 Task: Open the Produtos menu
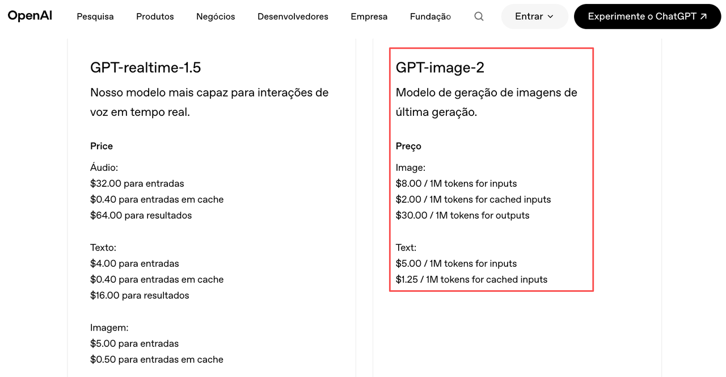pos(155,16)
